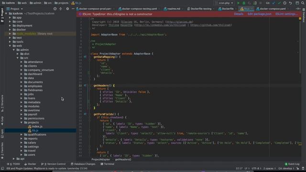Collapse the projects folder

point(22,122)
